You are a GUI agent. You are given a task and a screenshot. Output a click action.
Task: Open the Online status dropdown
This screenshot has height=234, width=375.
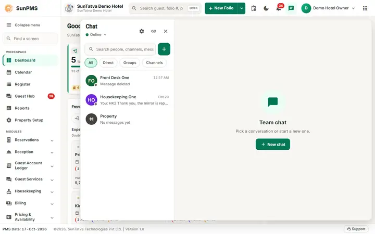(96, 35)
